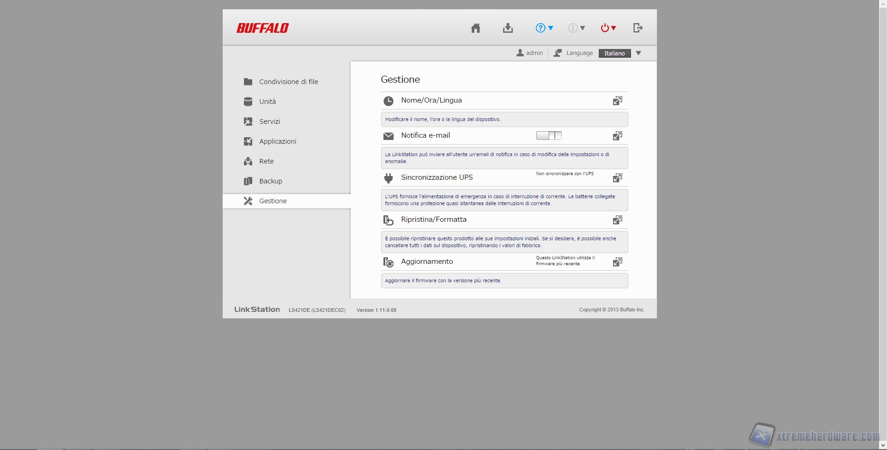Screen dimensions: 887x450
Task: Open Nome/Ora/Lingua settings popup icon
Action: tap(617, 101)
